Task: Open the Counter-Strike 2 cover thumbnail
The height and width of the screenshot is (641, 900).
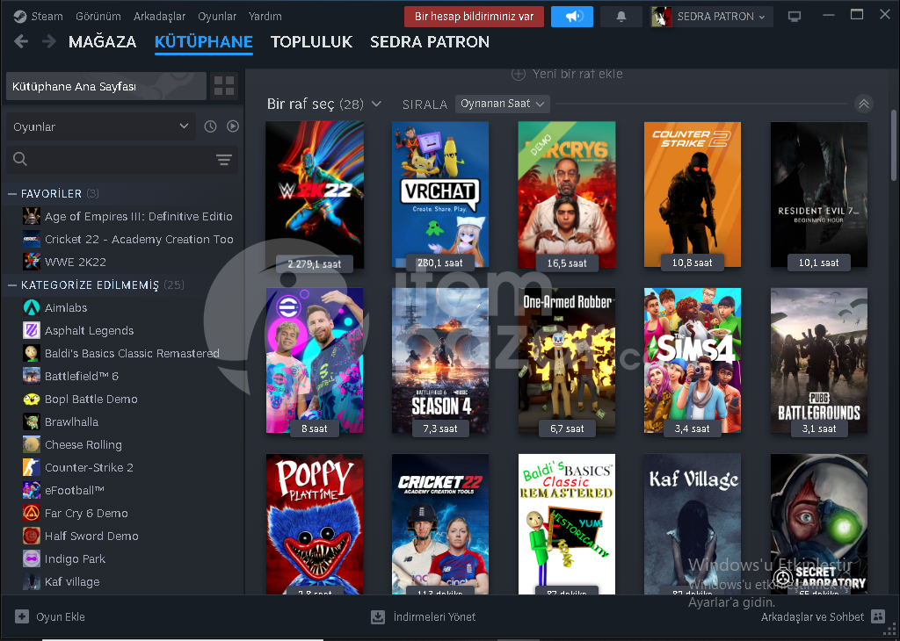Action: tap(693, 195)
